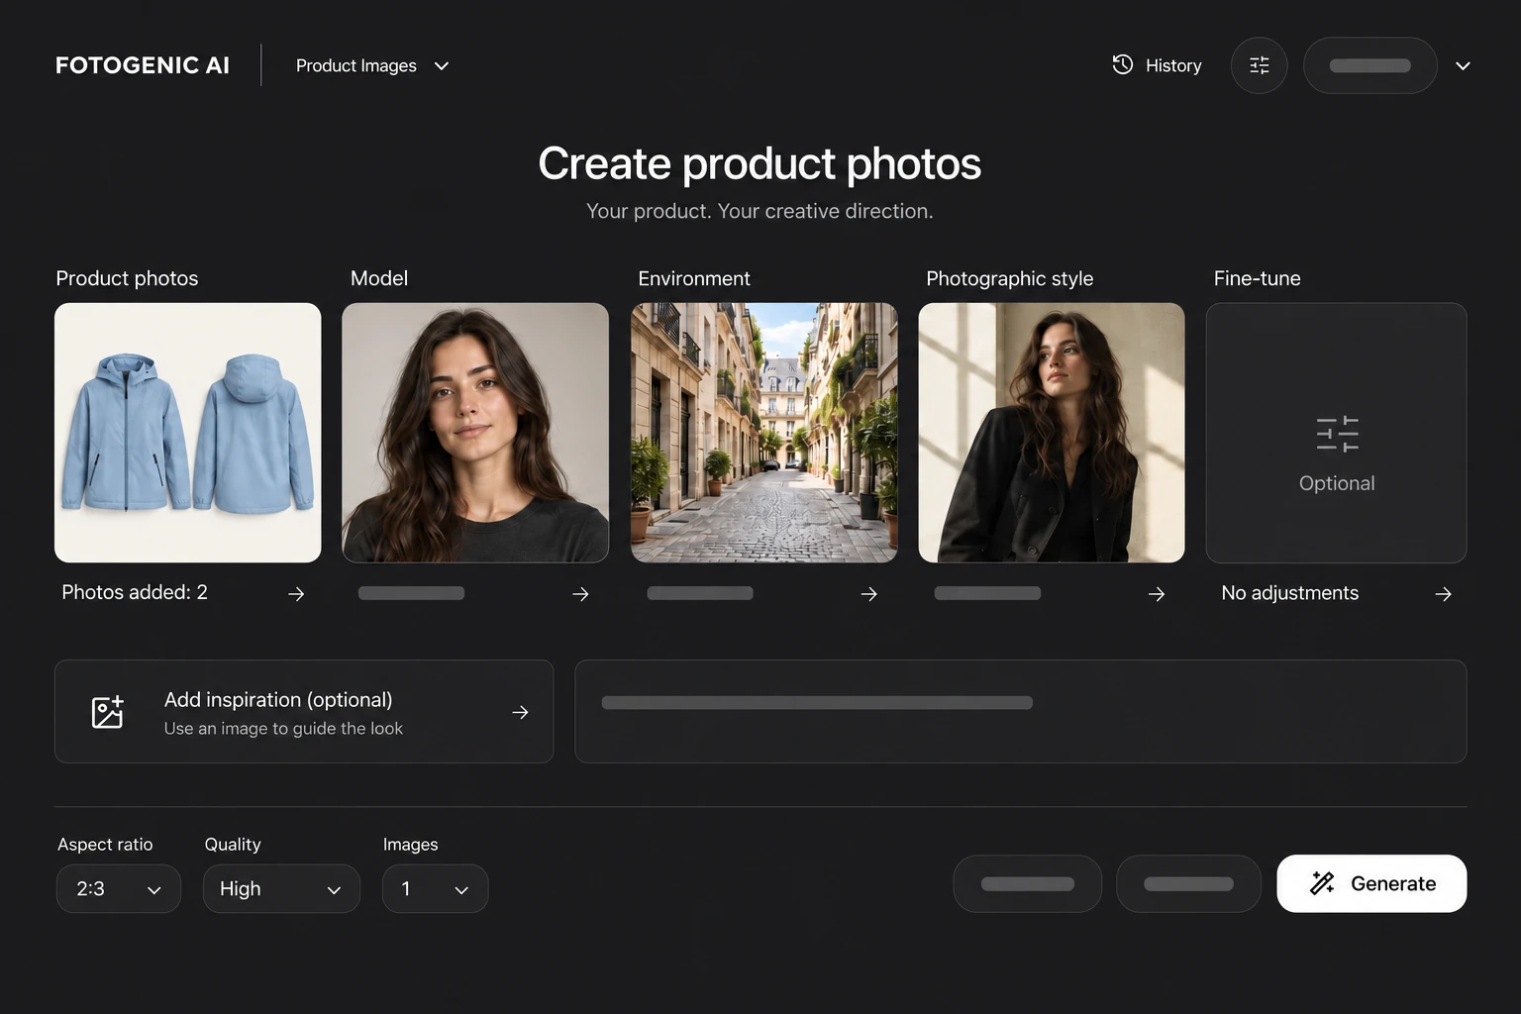Click the arrow next to No adjustments
Screen dimensions: 1521x1014
tap(1444, 593)
